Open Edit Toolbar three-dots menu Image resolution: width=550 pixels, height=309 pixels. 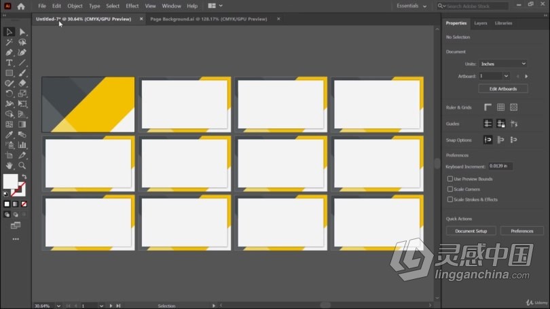(16, 239)
